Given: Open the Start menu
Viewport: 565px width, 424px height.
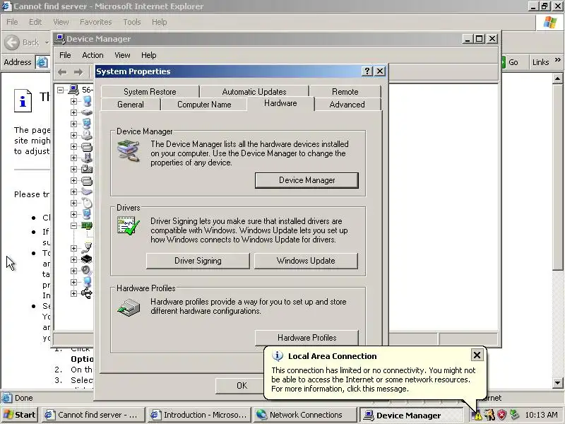Looking at the screenshot, I should pyautogui.click(x=20, y=415).
